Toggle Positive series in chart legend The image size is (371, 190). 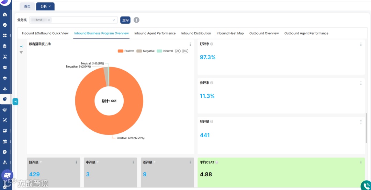click(126, 51)
